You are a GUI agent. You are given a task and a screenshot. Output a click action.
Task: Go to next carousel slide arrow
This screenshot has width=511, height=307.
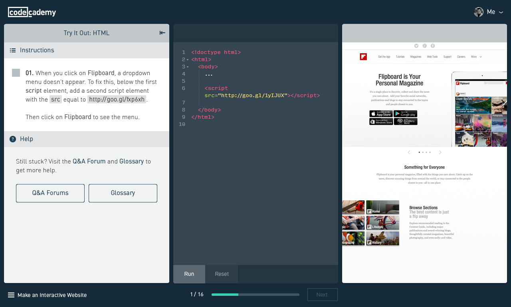pyautogui.click(x=440, y=152)
